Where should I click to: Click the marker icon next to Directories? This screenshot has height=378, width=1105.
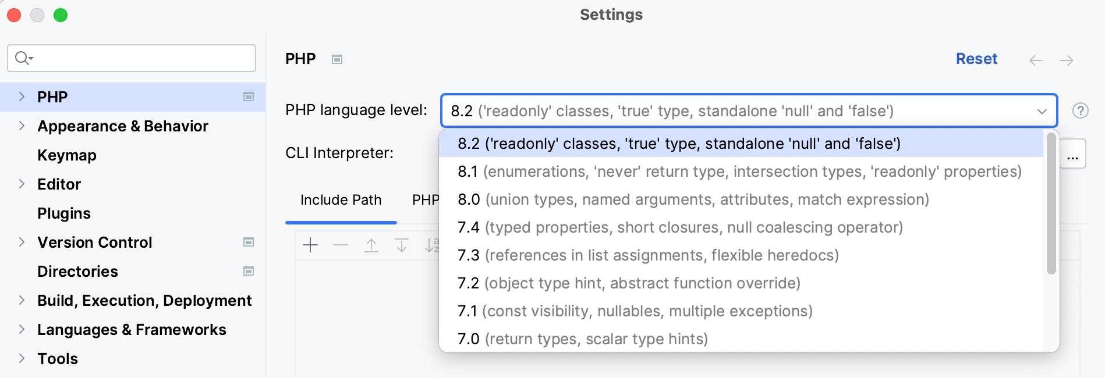249,271
